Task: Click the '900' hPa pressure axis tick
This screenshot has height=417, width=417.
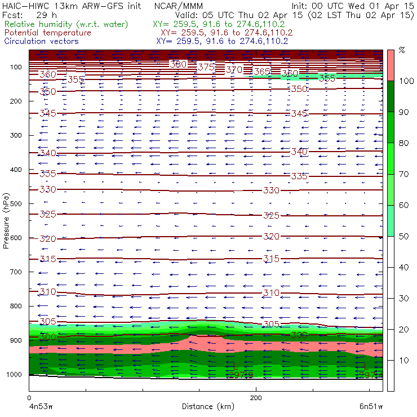Action: 16,340
